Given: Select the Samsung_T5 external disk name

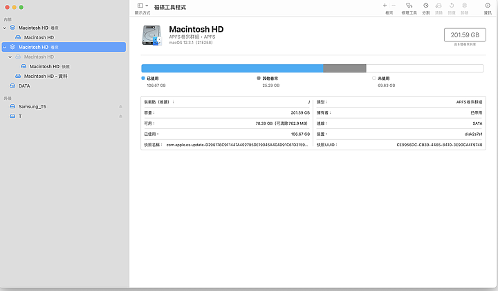Looking at the screenshot, I should [x=33, y=107].
